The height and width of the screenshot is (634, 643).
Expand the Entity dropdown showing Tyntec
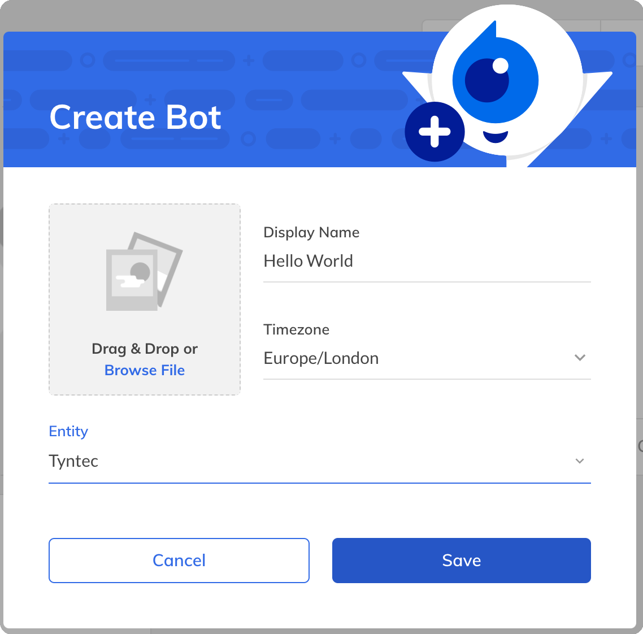pos(319,461)
